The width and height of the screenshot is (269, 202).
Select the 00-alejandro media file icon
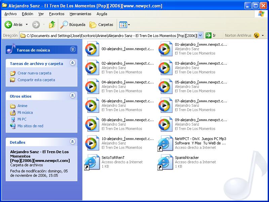click(92, 49)
